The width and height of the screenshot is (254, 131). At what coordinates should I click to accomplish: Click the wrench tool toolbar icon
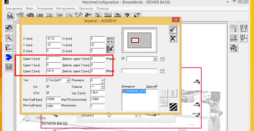pyautogui.click(x=79, y=15)
